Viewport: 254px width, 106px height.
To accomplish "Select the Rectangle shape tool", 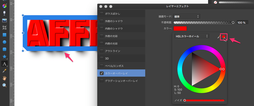I will click(4, 35).
